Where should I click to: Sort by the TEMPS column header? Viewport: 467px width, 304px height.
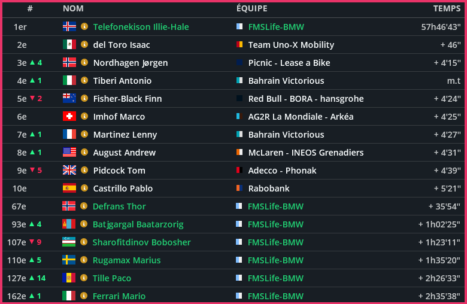(x=447, y=9)
